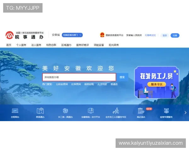Open the 全程网办 icon
This screenshot has height=151, width=189.
pyautogui.click(x=15, y=111)
